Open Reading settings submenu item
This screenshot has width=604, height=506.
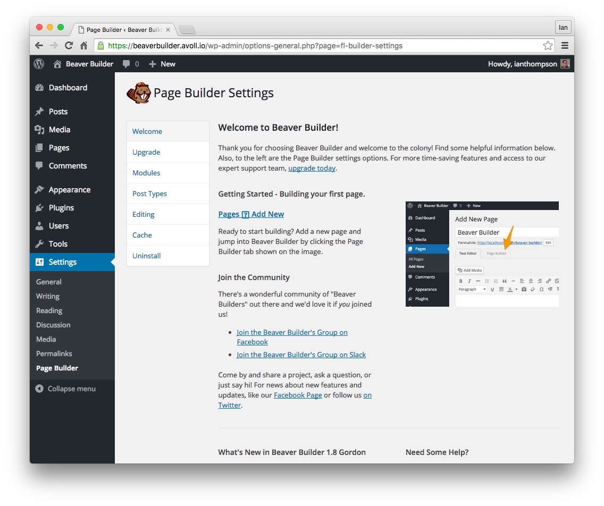coord(49,310)
